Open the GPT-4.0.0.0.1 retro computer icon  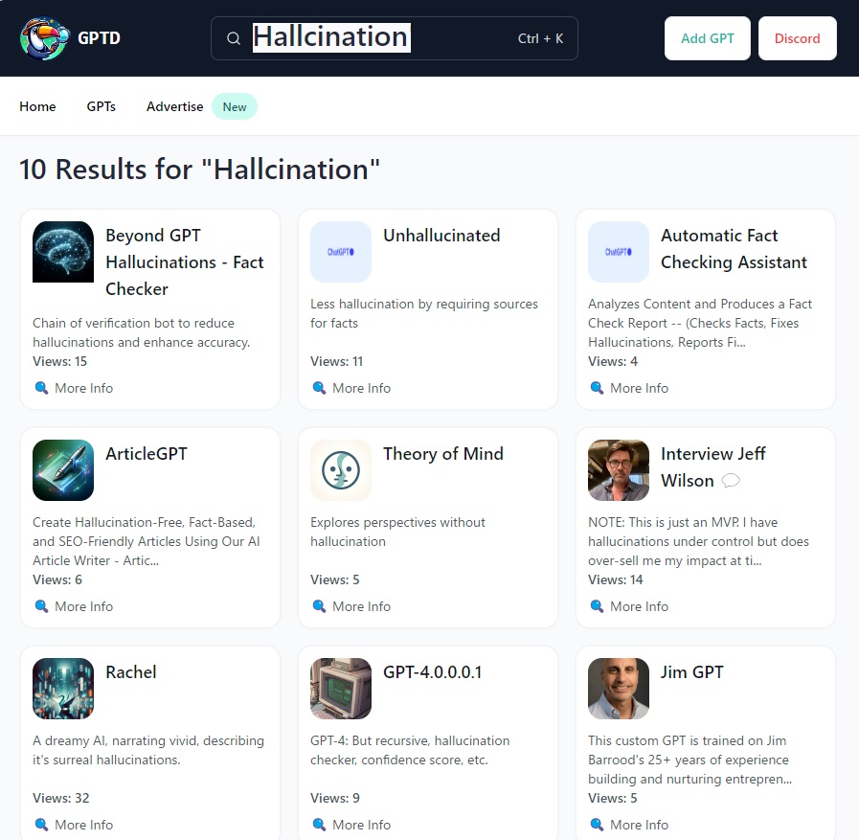pyautogui.click(x=341, y=689)
